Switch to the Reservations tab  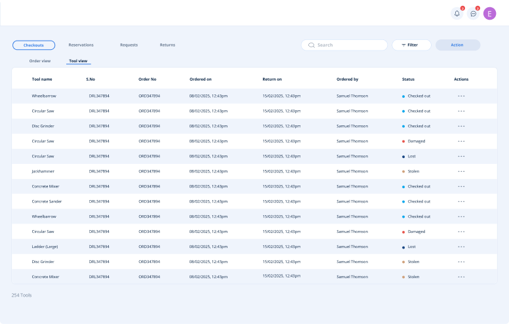81,45
